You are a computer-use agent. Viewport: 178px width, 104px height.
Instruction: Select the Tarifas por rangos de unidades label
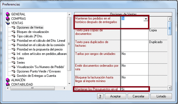(x=95, y=54)
